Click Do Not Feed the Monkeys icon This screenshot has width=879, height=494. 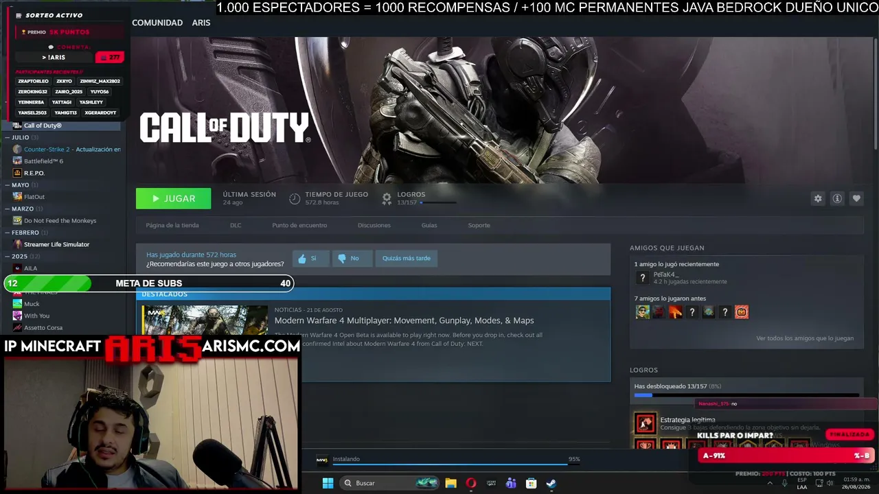click(x=17, y=221)
